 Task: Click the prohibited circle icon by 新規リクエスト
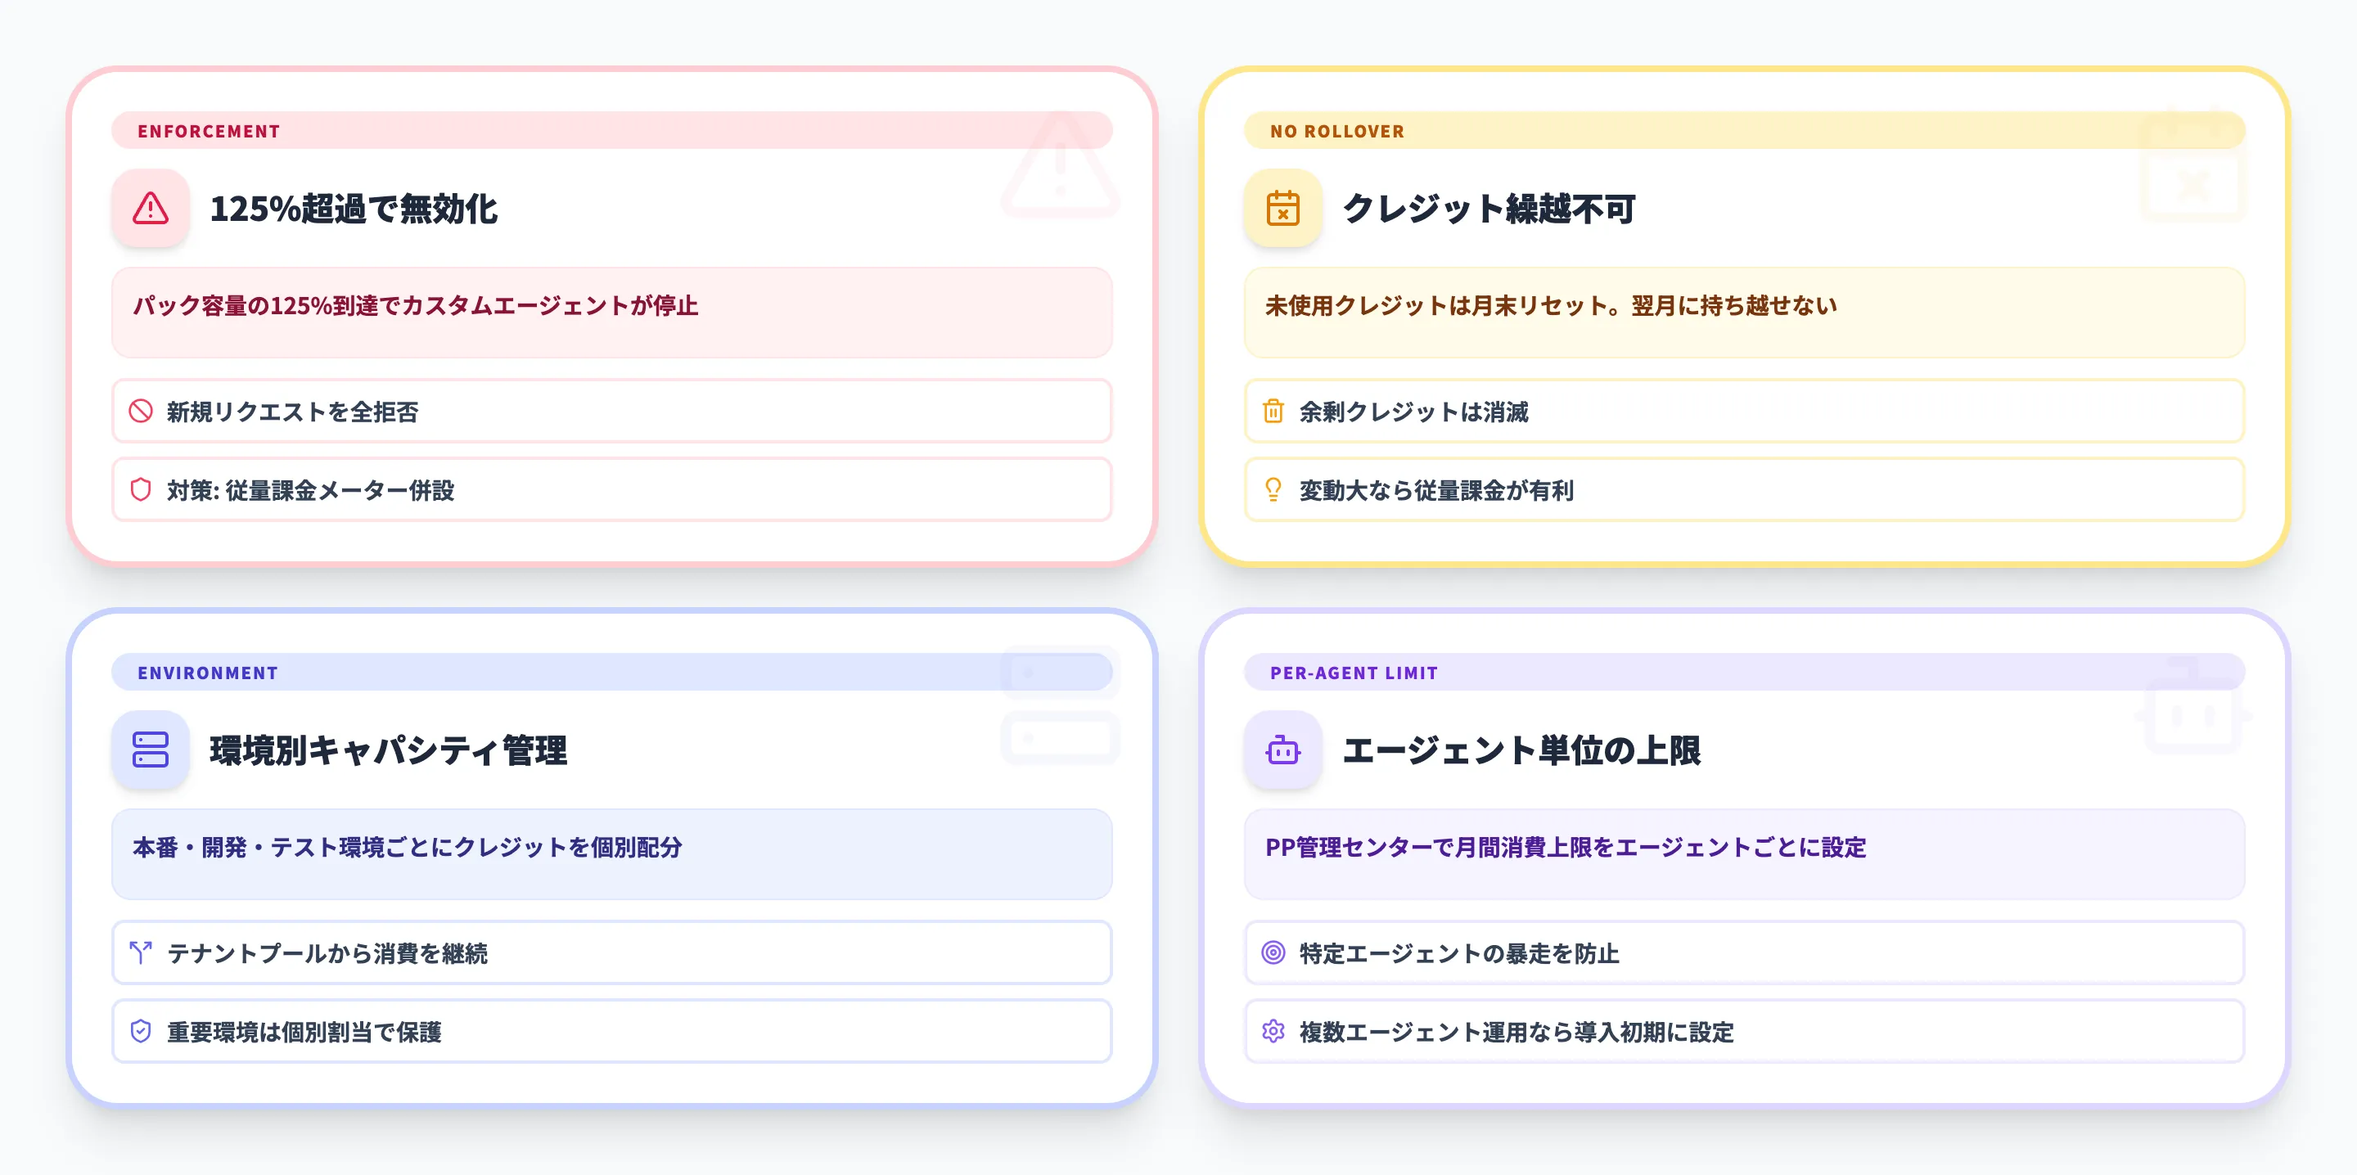(140, 411)
